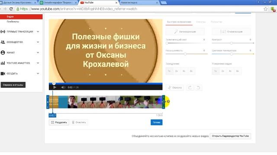
Task: Click the 0:02.7 timeline position marker
Action: coord(52,115)
